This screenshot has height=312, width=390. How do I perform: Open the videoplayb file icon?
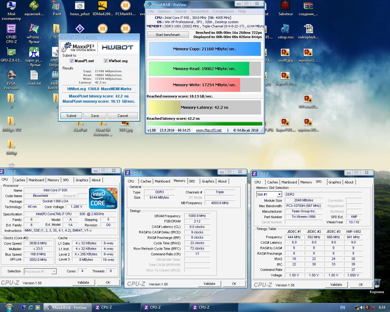[x=308, y=32]
